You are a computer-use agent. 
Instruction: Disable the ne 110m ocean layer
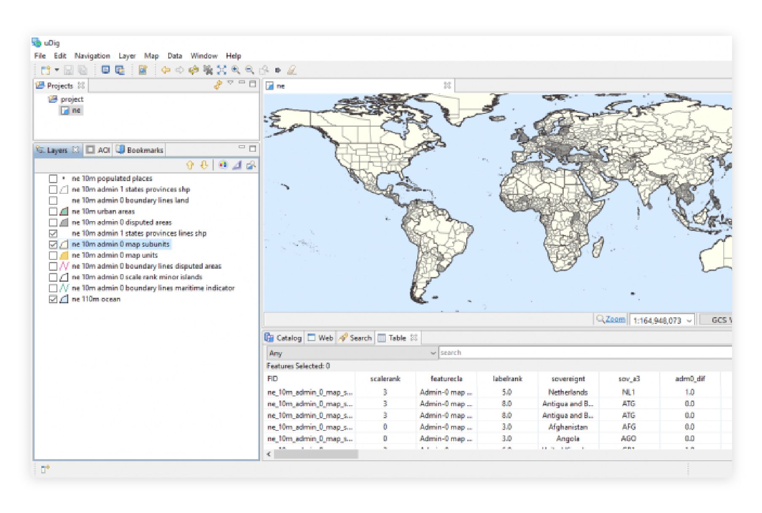click(x=53, y=299)
